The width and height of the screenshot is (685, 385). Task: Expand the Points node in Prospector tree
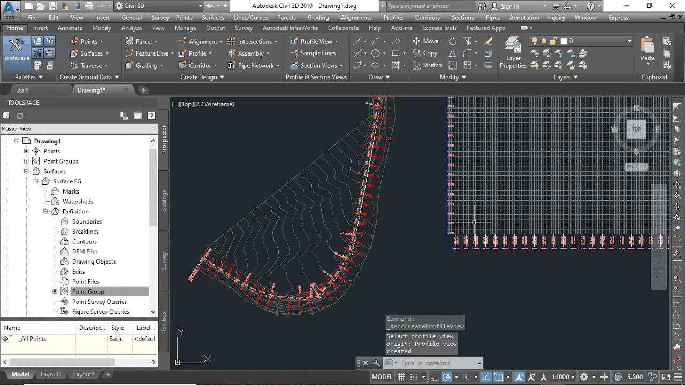click(26, 151)
